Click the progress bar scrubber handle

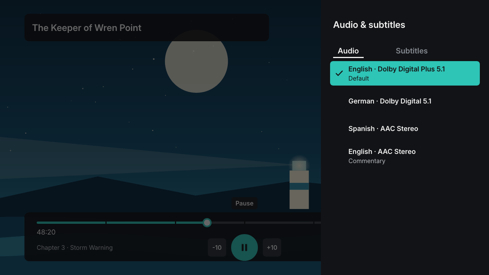207,223
